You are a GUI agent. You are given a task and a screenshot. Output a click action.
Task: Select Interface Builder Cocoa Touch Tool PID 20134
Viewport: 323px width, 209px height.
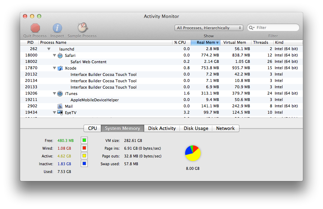coord(161,81)
